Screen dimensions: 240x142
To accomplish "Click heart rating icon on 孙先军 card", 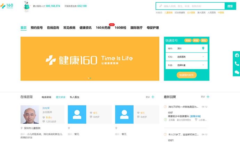I will click(x=44, y=117).
